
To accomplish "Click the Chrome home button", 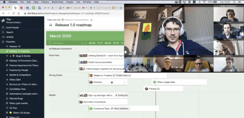I will tap(19, 13).
